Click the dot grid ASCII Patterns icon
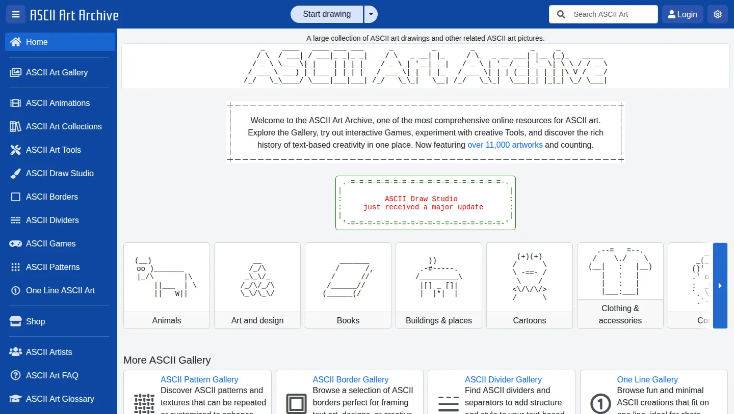The image size is (734, 414). click(x=16, y=267)
